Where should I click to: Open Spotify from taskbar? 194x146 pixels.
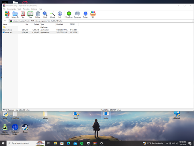tap(82, 143)
